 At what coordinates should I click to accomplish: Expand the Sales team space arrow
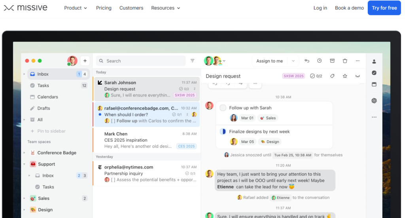point(24,198)
